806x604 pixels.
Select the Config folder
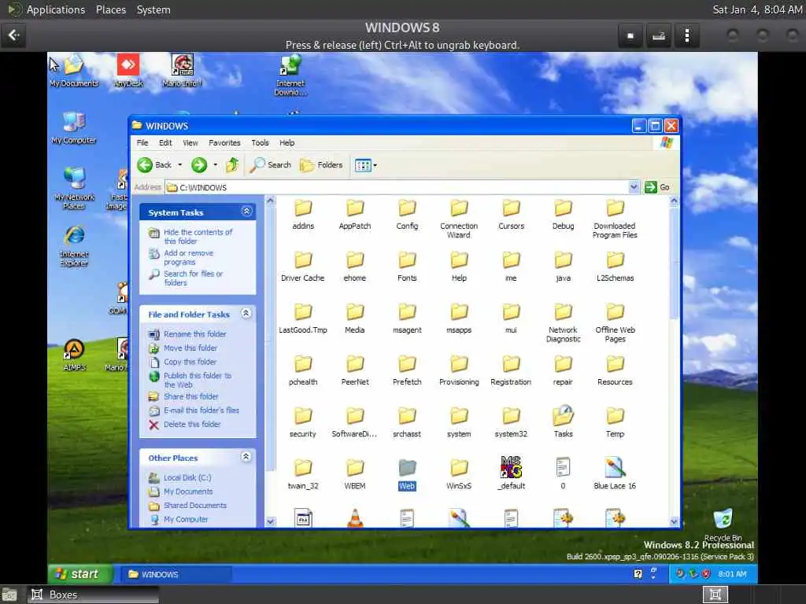[x=407, y=214]
